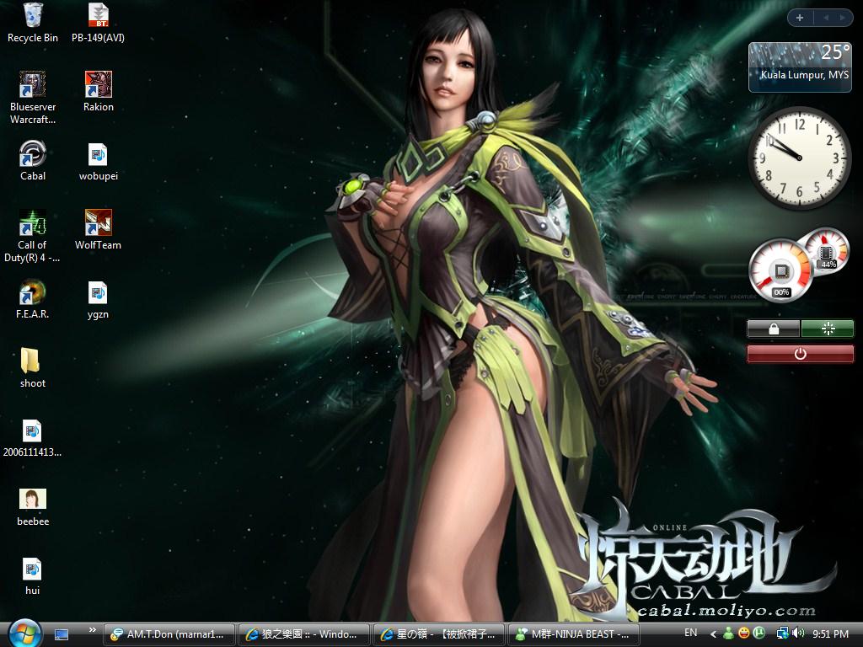Switch to 星の嶺 Internet Explorer taskbar window
This screenshot has width=863, height=647.
coord(439,634)
